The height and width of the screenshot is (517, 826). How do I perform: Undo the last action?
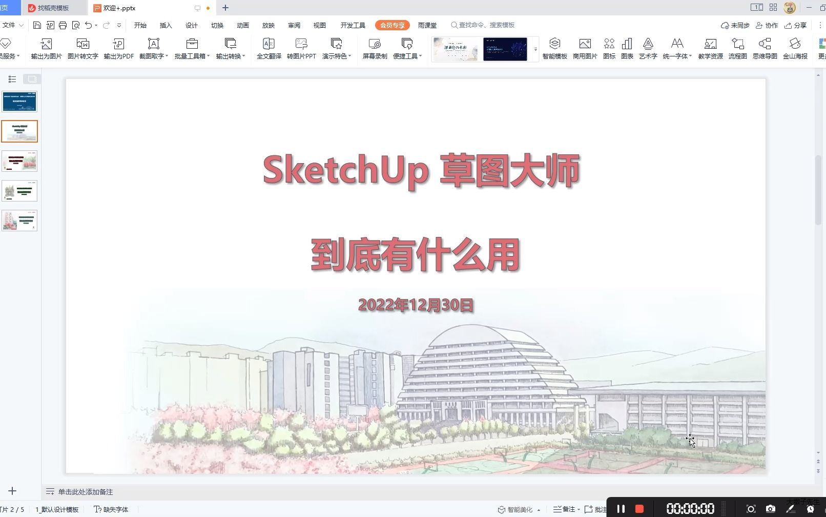(x=89, y=25)
